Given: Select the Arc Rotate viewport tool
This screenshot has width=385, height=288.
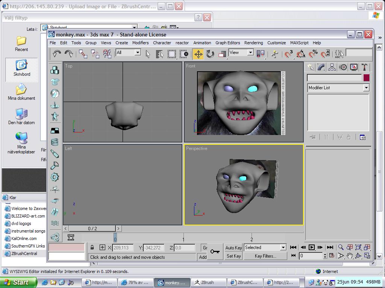Looking at the screenshot, I should pos(358,256).
